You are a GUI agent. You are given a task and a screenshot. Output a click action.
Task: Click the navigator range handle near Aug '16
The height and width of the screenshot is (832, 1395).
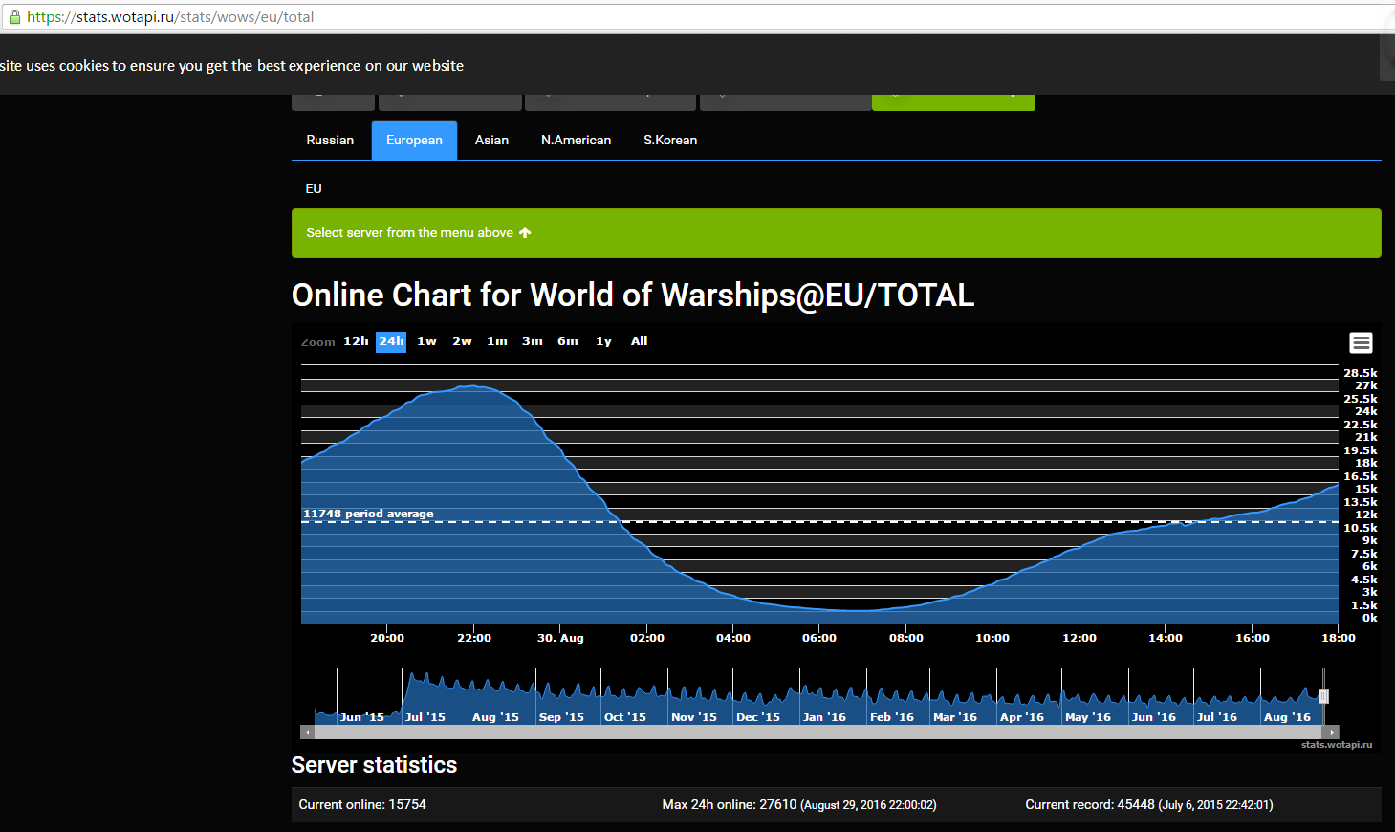(x=1323, y=696)
